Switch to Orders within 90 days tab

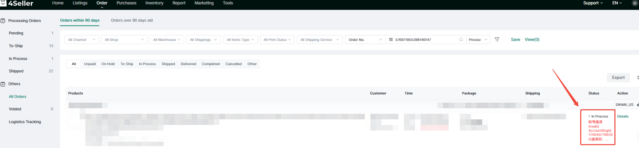[80, 20]
